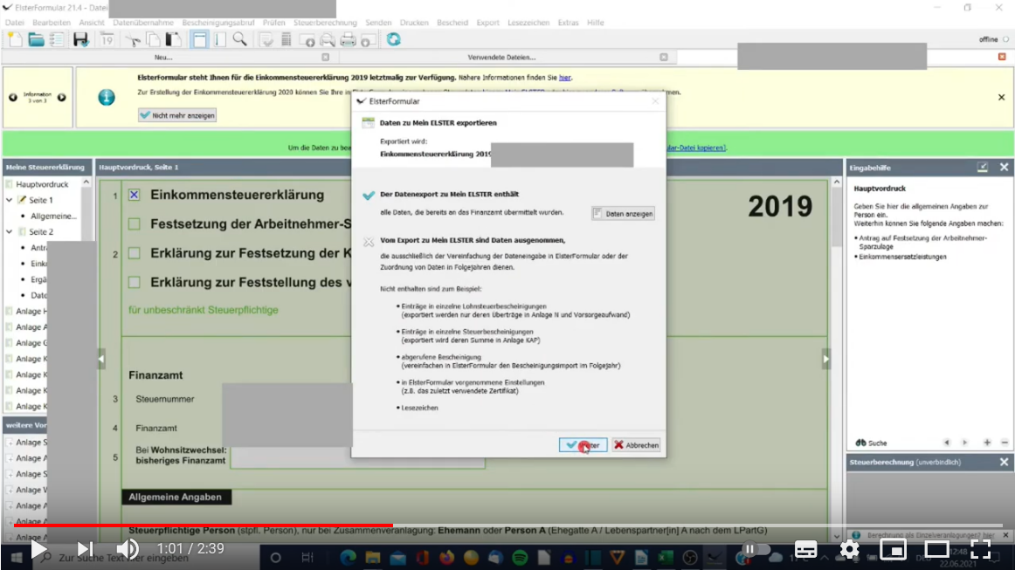Click Nicht mehr anzeigen button
The height and width of the screenshot is (570, 1015).
[x=177, y=115]
